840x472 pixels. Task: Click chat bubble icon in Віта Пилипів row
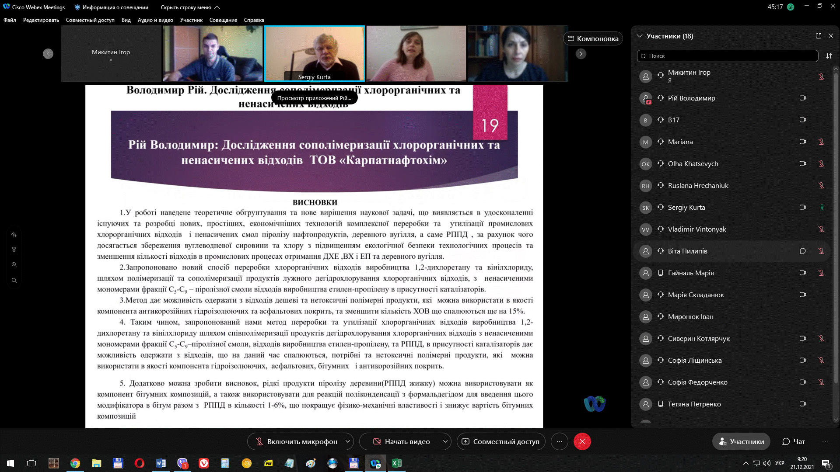[x=803, y=251]
